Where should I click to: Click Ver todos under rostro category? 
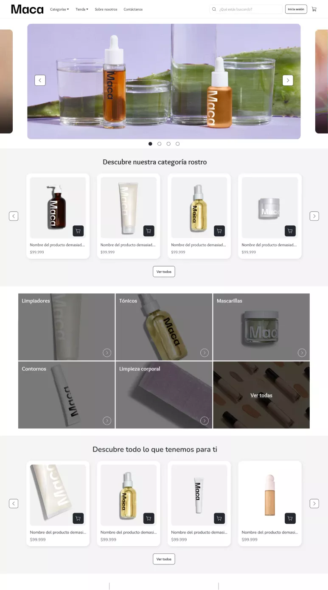tap(164, 272)
